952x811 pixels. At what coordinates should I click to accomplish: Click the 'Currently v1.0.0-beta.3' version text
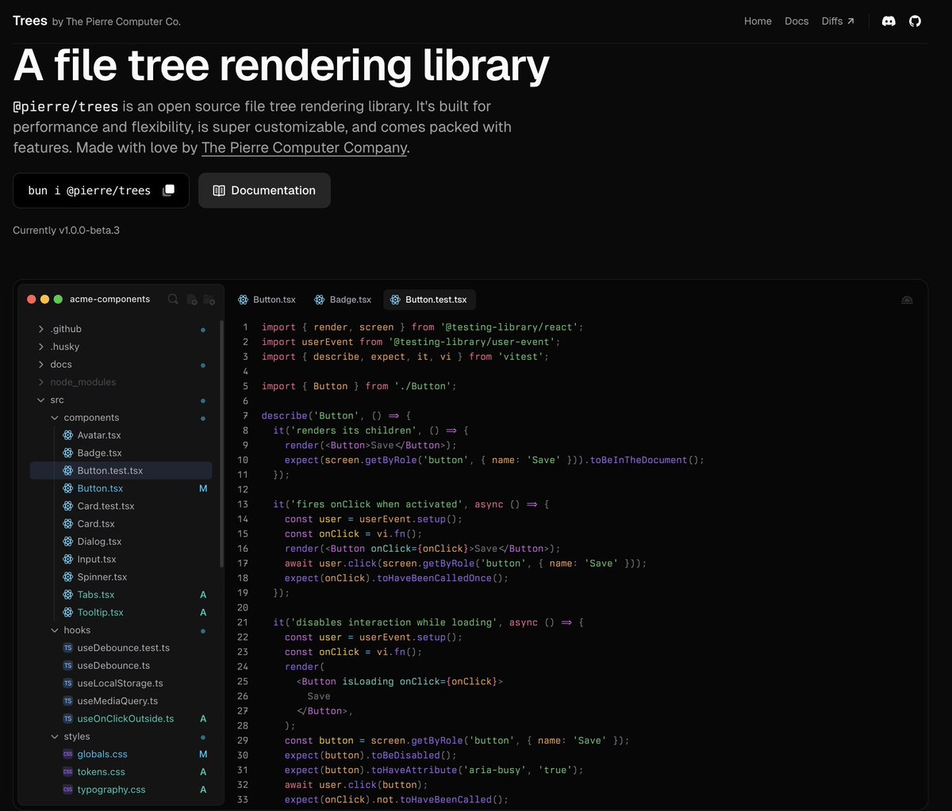click(66, 231)
